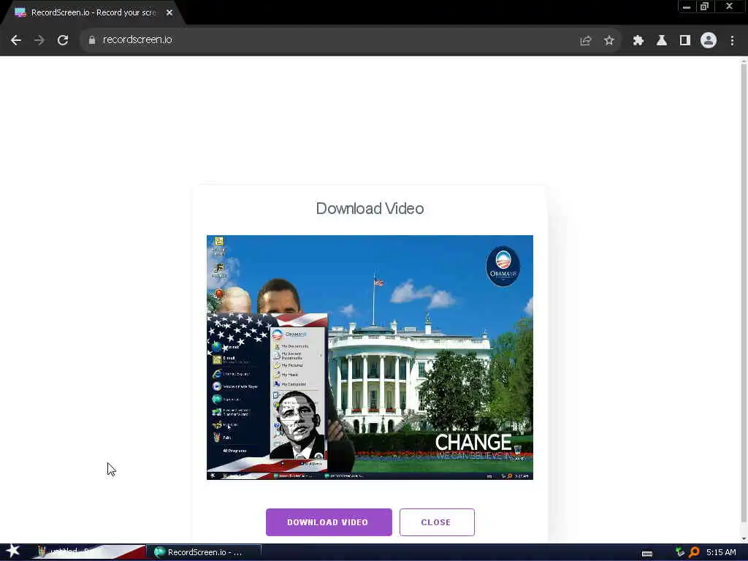Toggle the browser side panel icon

click(685, 41)
